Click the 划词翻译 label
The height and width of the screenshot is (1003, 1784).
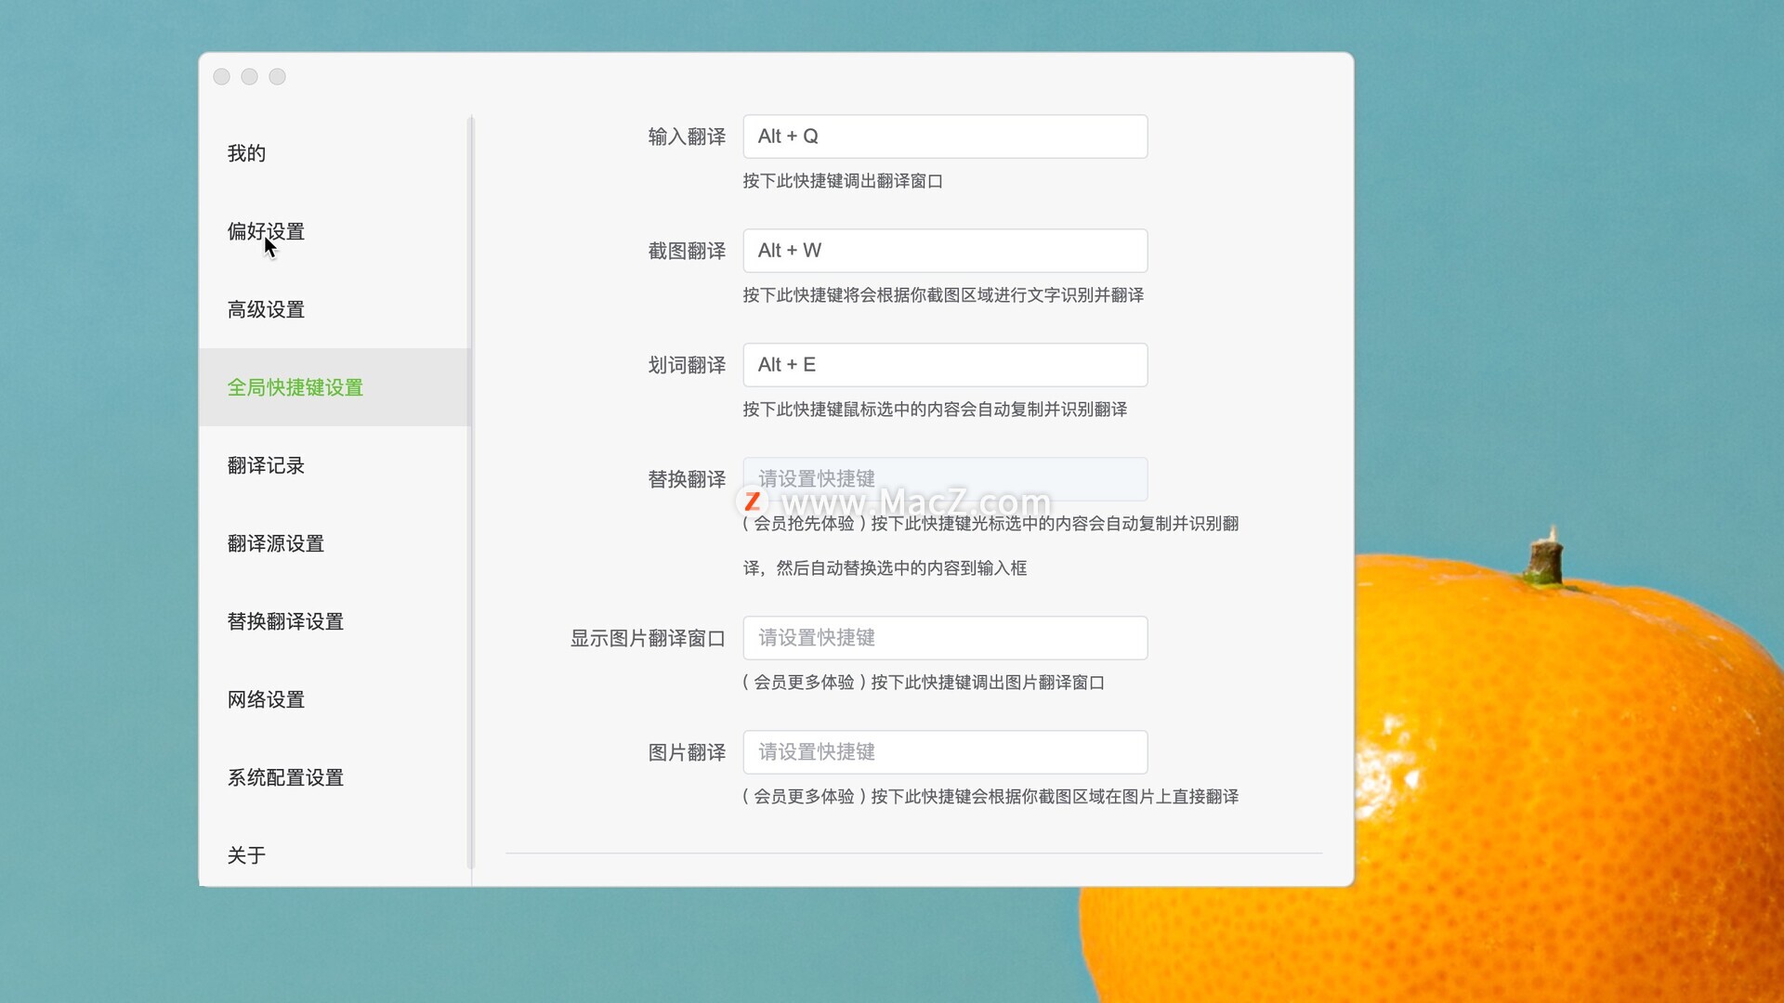(x=687, y=365)
